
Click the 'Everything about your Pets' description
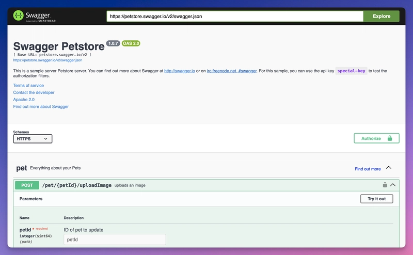[55, 168]
